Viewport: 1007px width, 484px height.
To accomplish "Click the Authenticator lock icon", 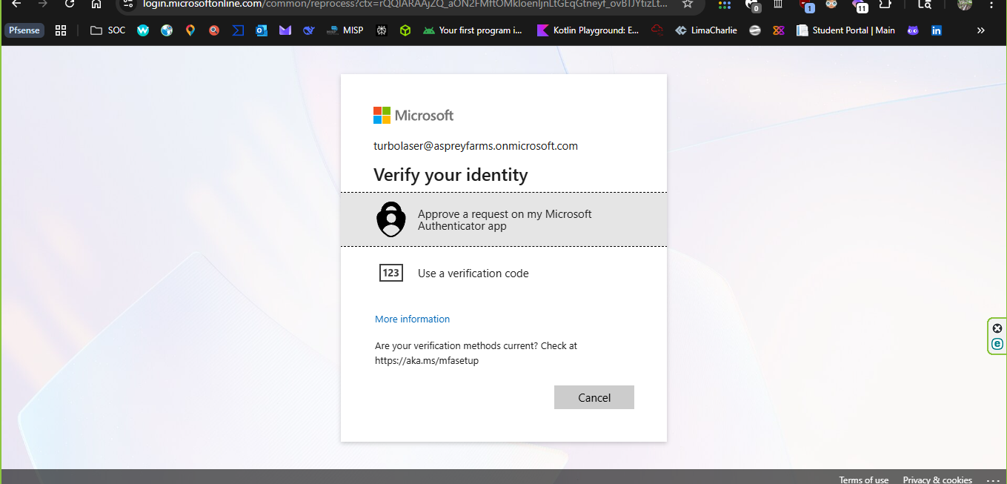I will click(x=391, y=219).
